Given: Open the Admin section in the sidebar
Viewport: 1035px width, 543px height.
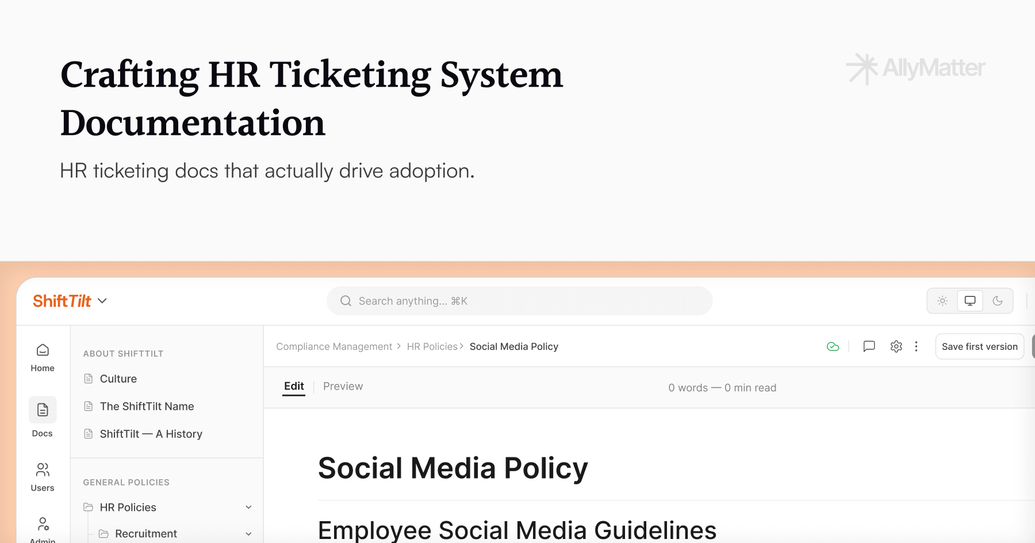Looking at the screenshot, I should pos(43,529).
